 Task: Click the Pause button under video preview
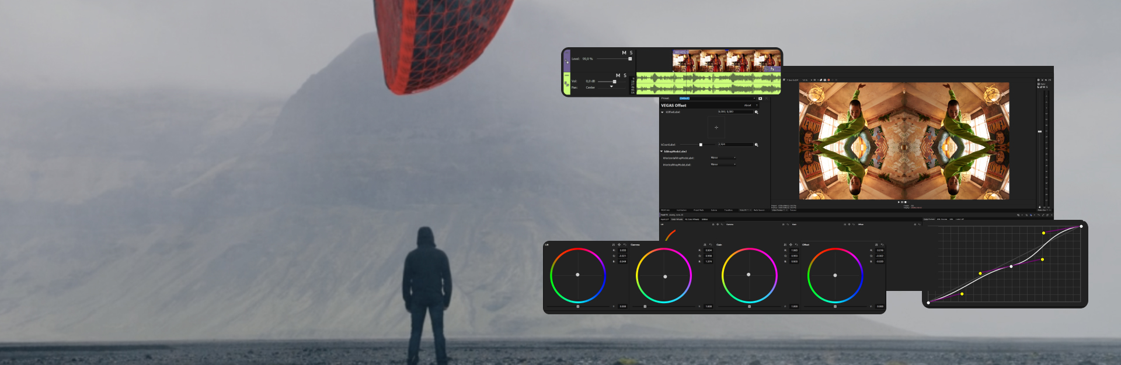pos(902,202)
